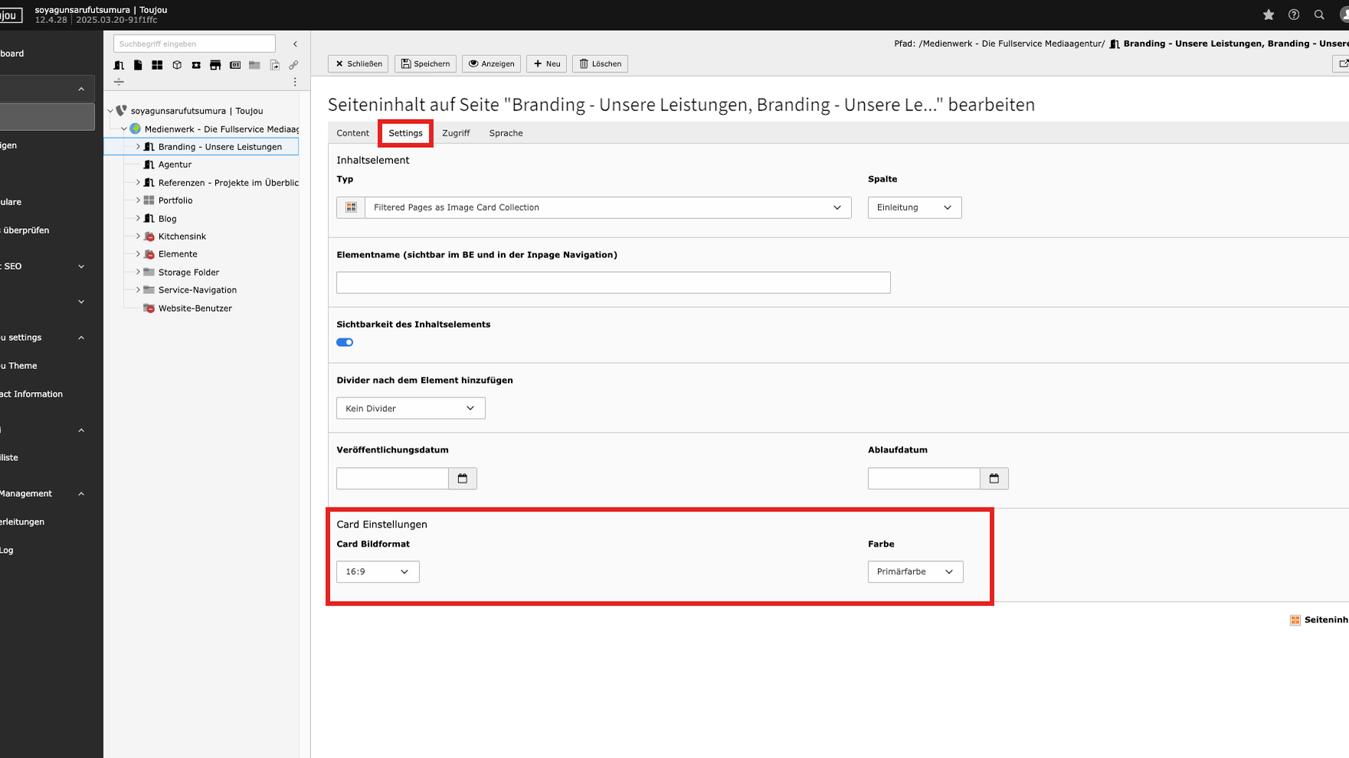The image size is (1349, 758).
Task: Expand the Kitchensink tree node
Action: [x=138, y=237]
